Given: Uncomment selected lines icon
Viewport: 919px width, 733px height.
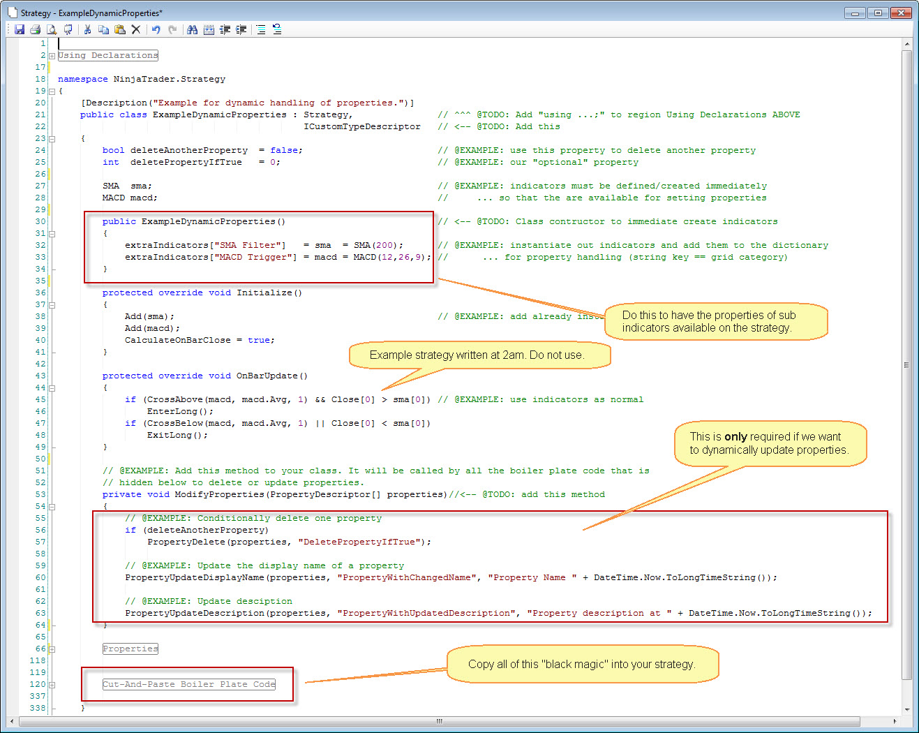Looking at the screenshot, I should point(277,29).
